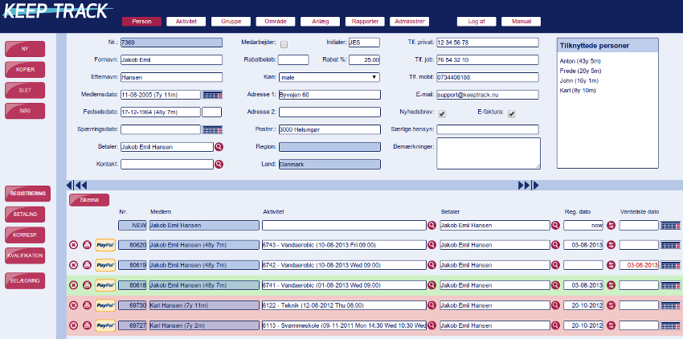Open the Manual
683x339 pixels.
[x=521, y=22]
